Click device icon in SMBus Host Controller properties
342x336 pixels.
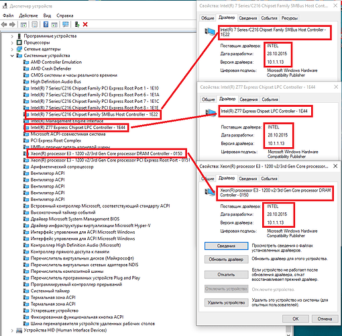point(210,32)
